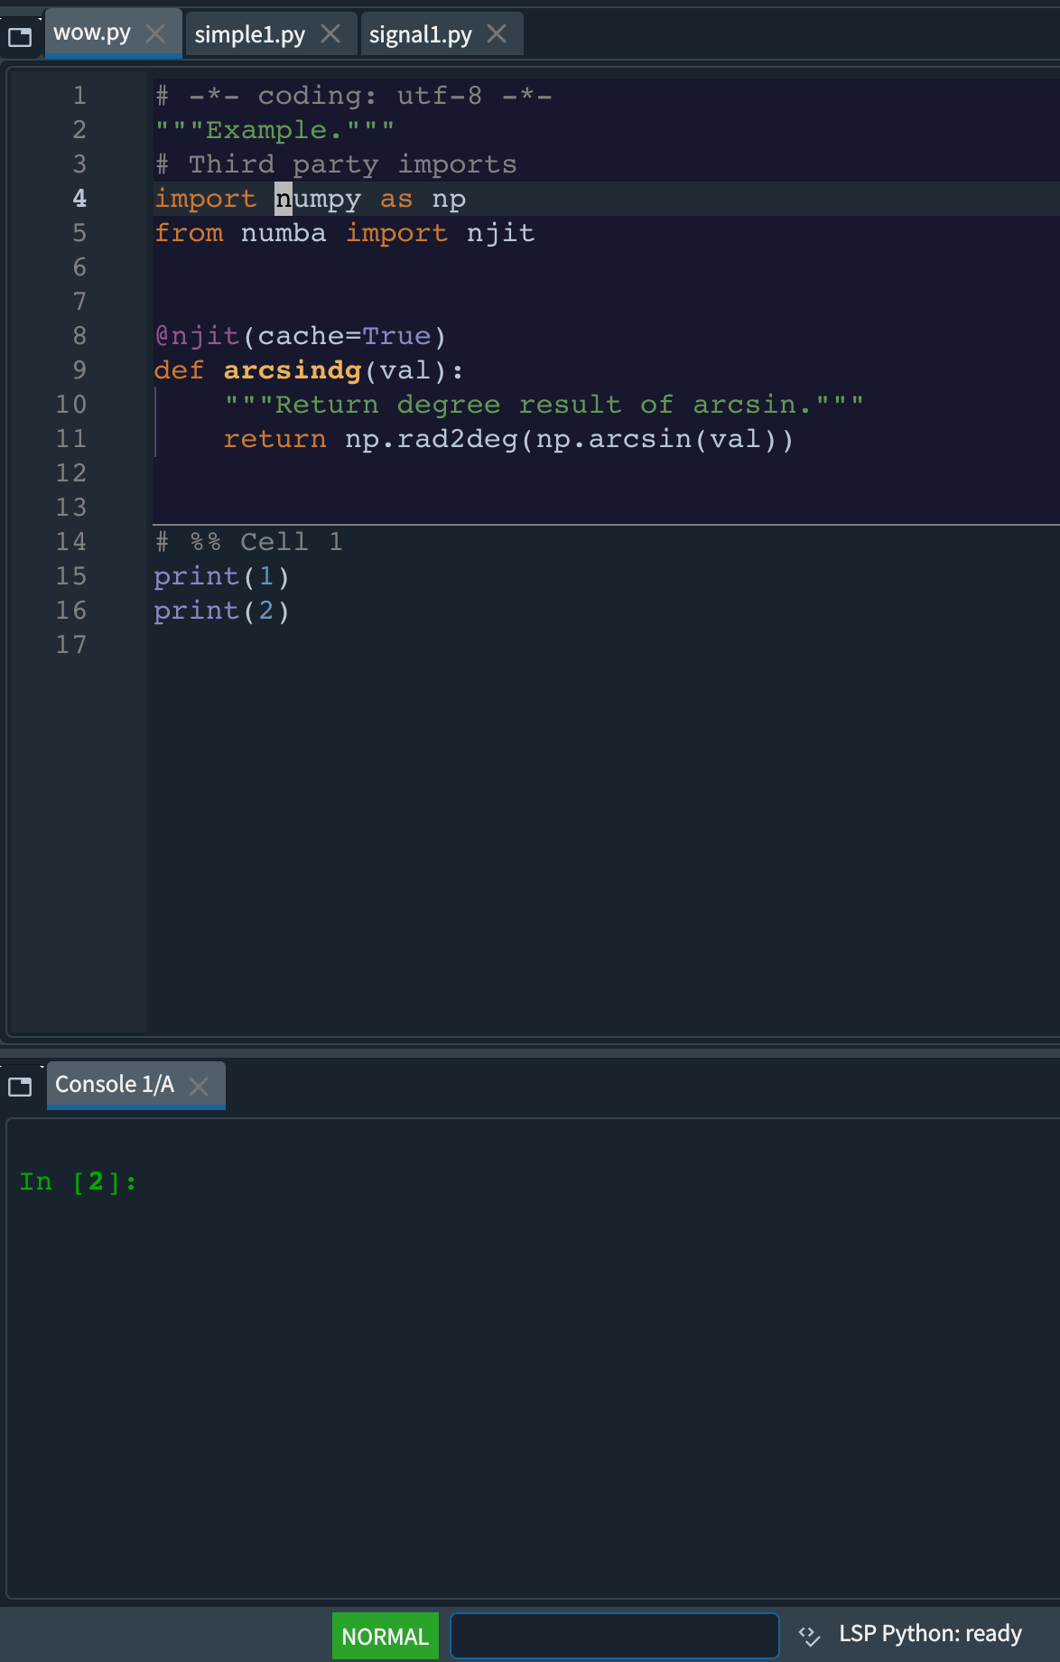Click the 'def' keyword on line 9
The width and height of the screenshot is (1060, 1662).
[179, 370]
